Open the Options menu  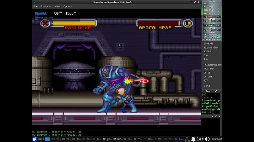[x=68, y=6]
